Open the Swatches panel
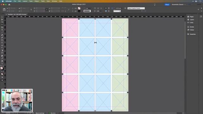Viewport: 203px width, 114px height. coord(191,34)
